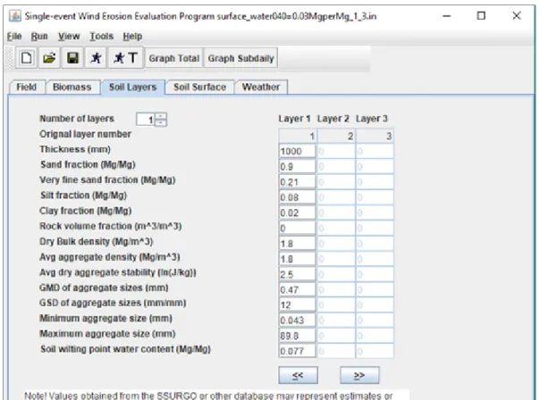Click original layer number cell 3
Image resolution: width=540 pixels, height=400 pixels.
(375, 137)
